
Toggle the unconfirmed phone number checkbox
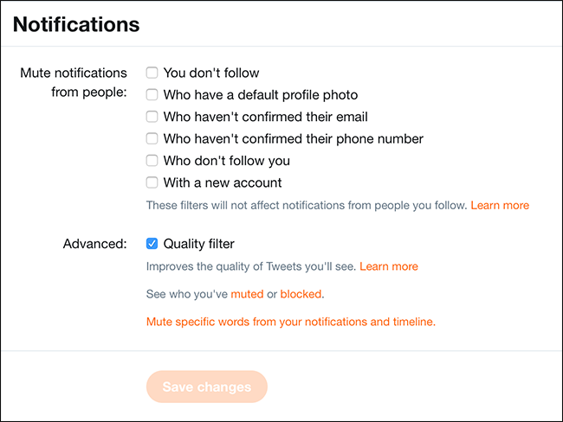click(x=152, y=138)
